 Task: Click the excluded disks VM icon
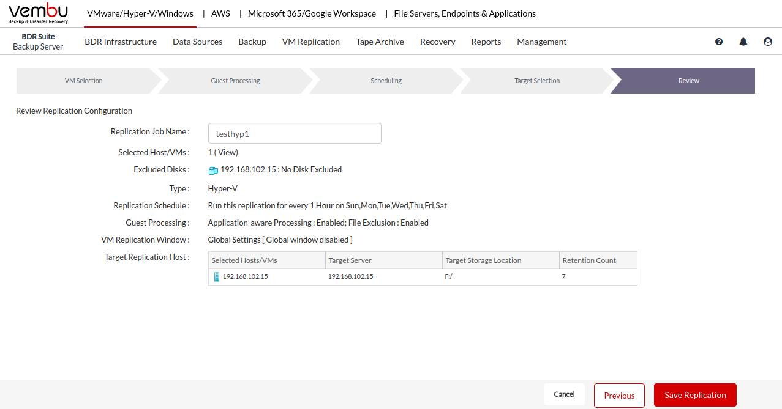(x=213, y=171)
